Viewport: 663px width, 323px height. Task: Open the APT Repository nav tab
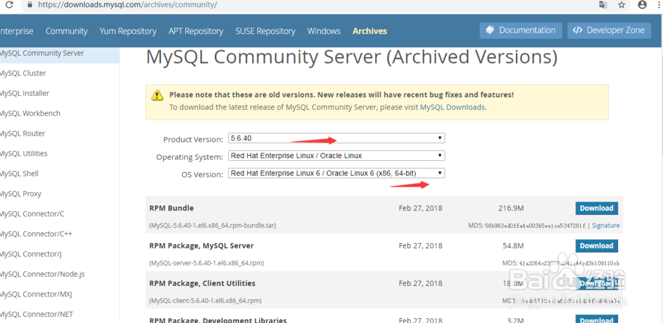(x=196, y=31)
